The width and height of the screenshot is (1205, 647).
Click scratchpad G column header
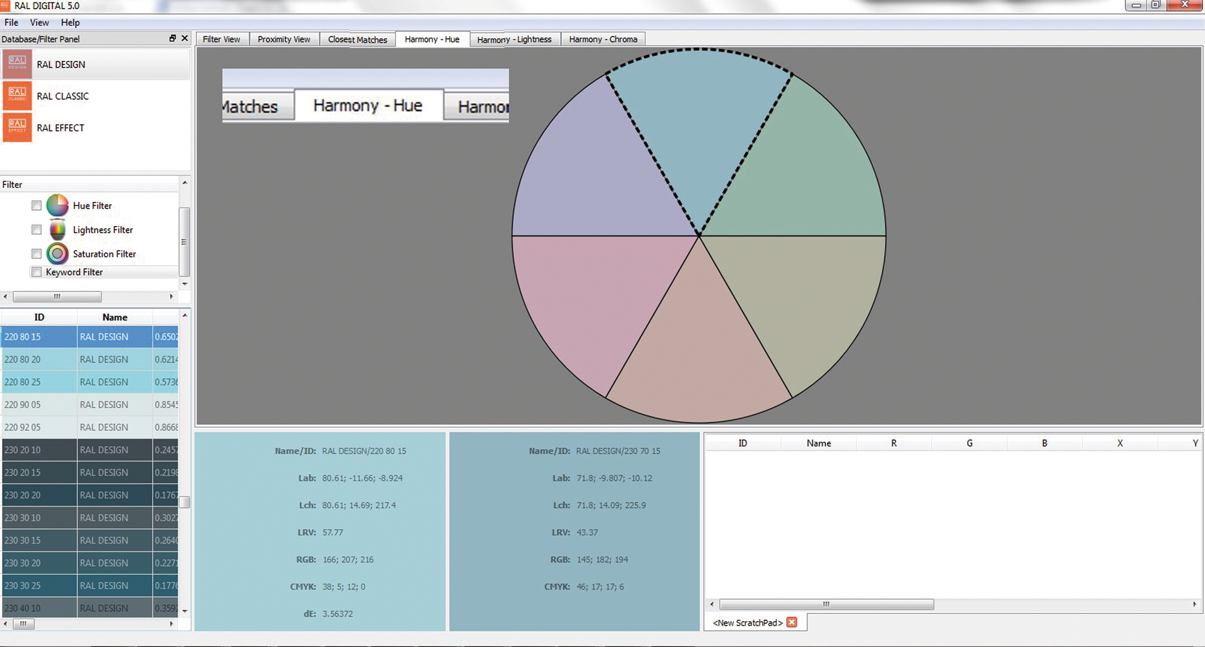969,443
